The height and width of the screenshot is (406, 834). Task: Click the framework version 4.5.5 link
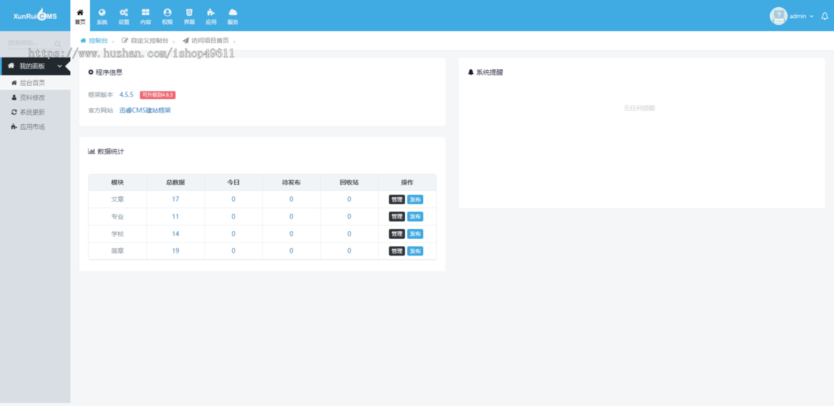click(x=126, y=94)
